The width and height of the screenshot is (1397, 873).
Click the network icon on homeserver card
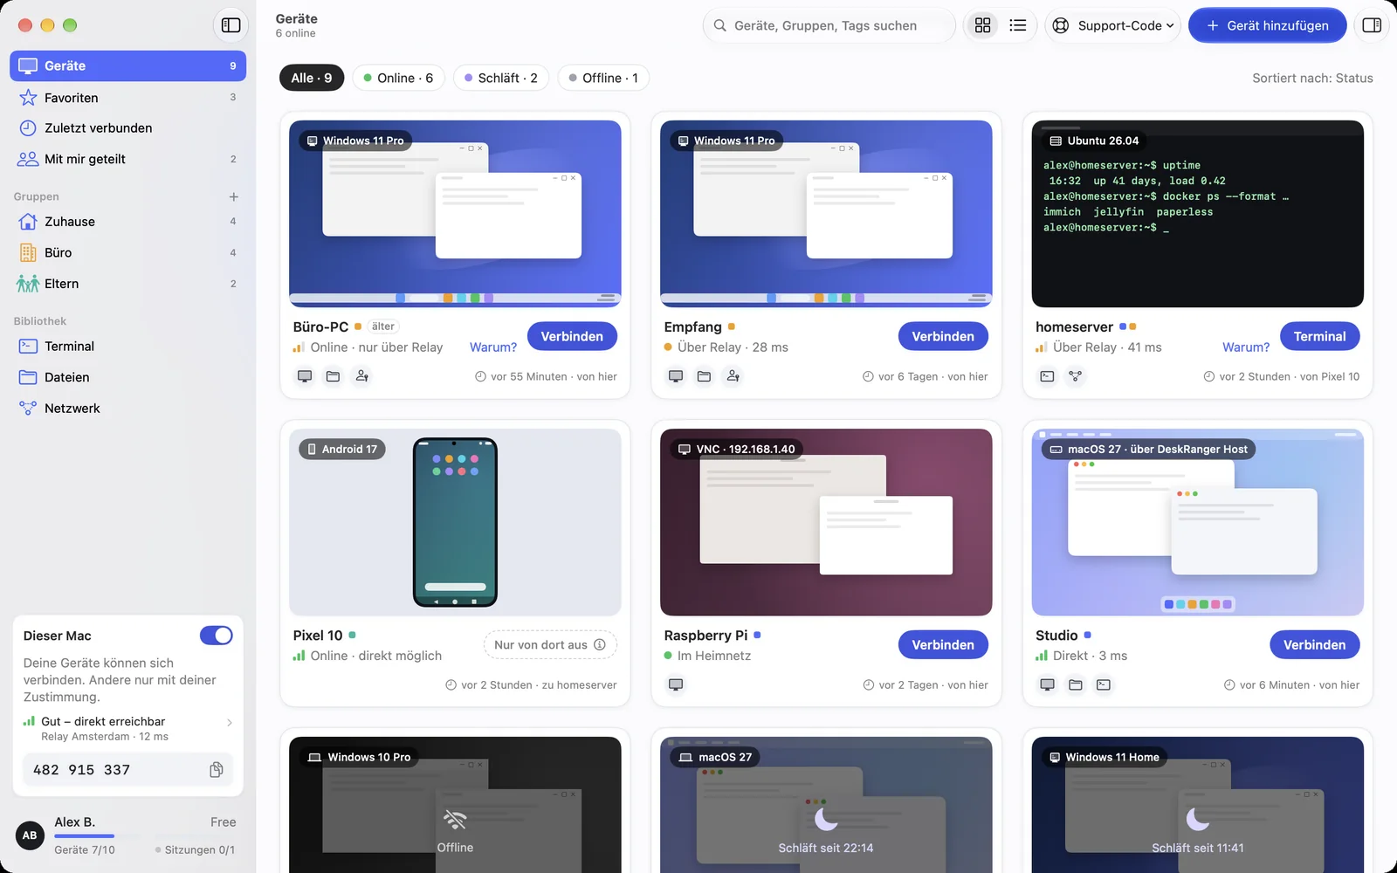coord(1075,376)
